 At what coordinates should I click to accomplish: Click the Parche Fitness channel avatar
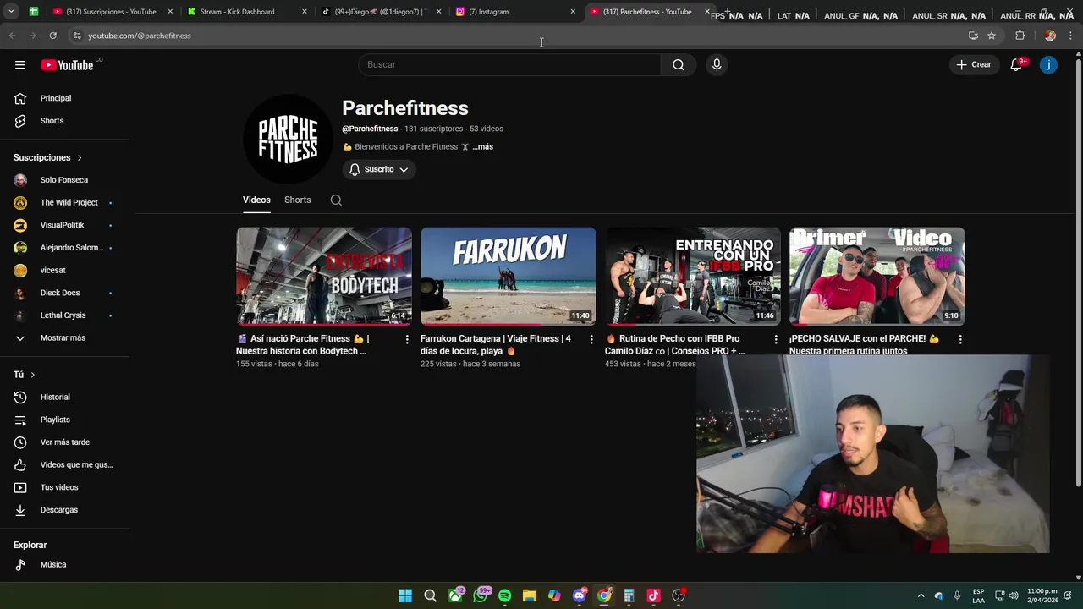pos(288,140)
